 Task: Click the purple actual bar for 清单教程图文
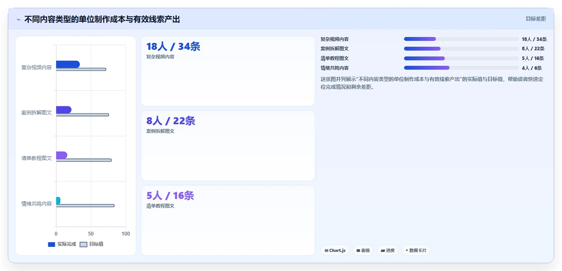coord(61,155)
